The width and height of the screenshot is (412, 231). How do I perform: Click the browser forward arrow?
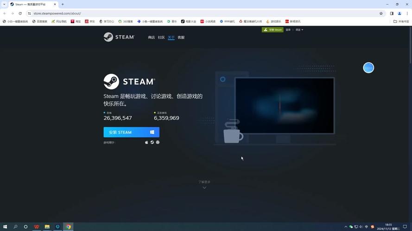coord(13,13)
